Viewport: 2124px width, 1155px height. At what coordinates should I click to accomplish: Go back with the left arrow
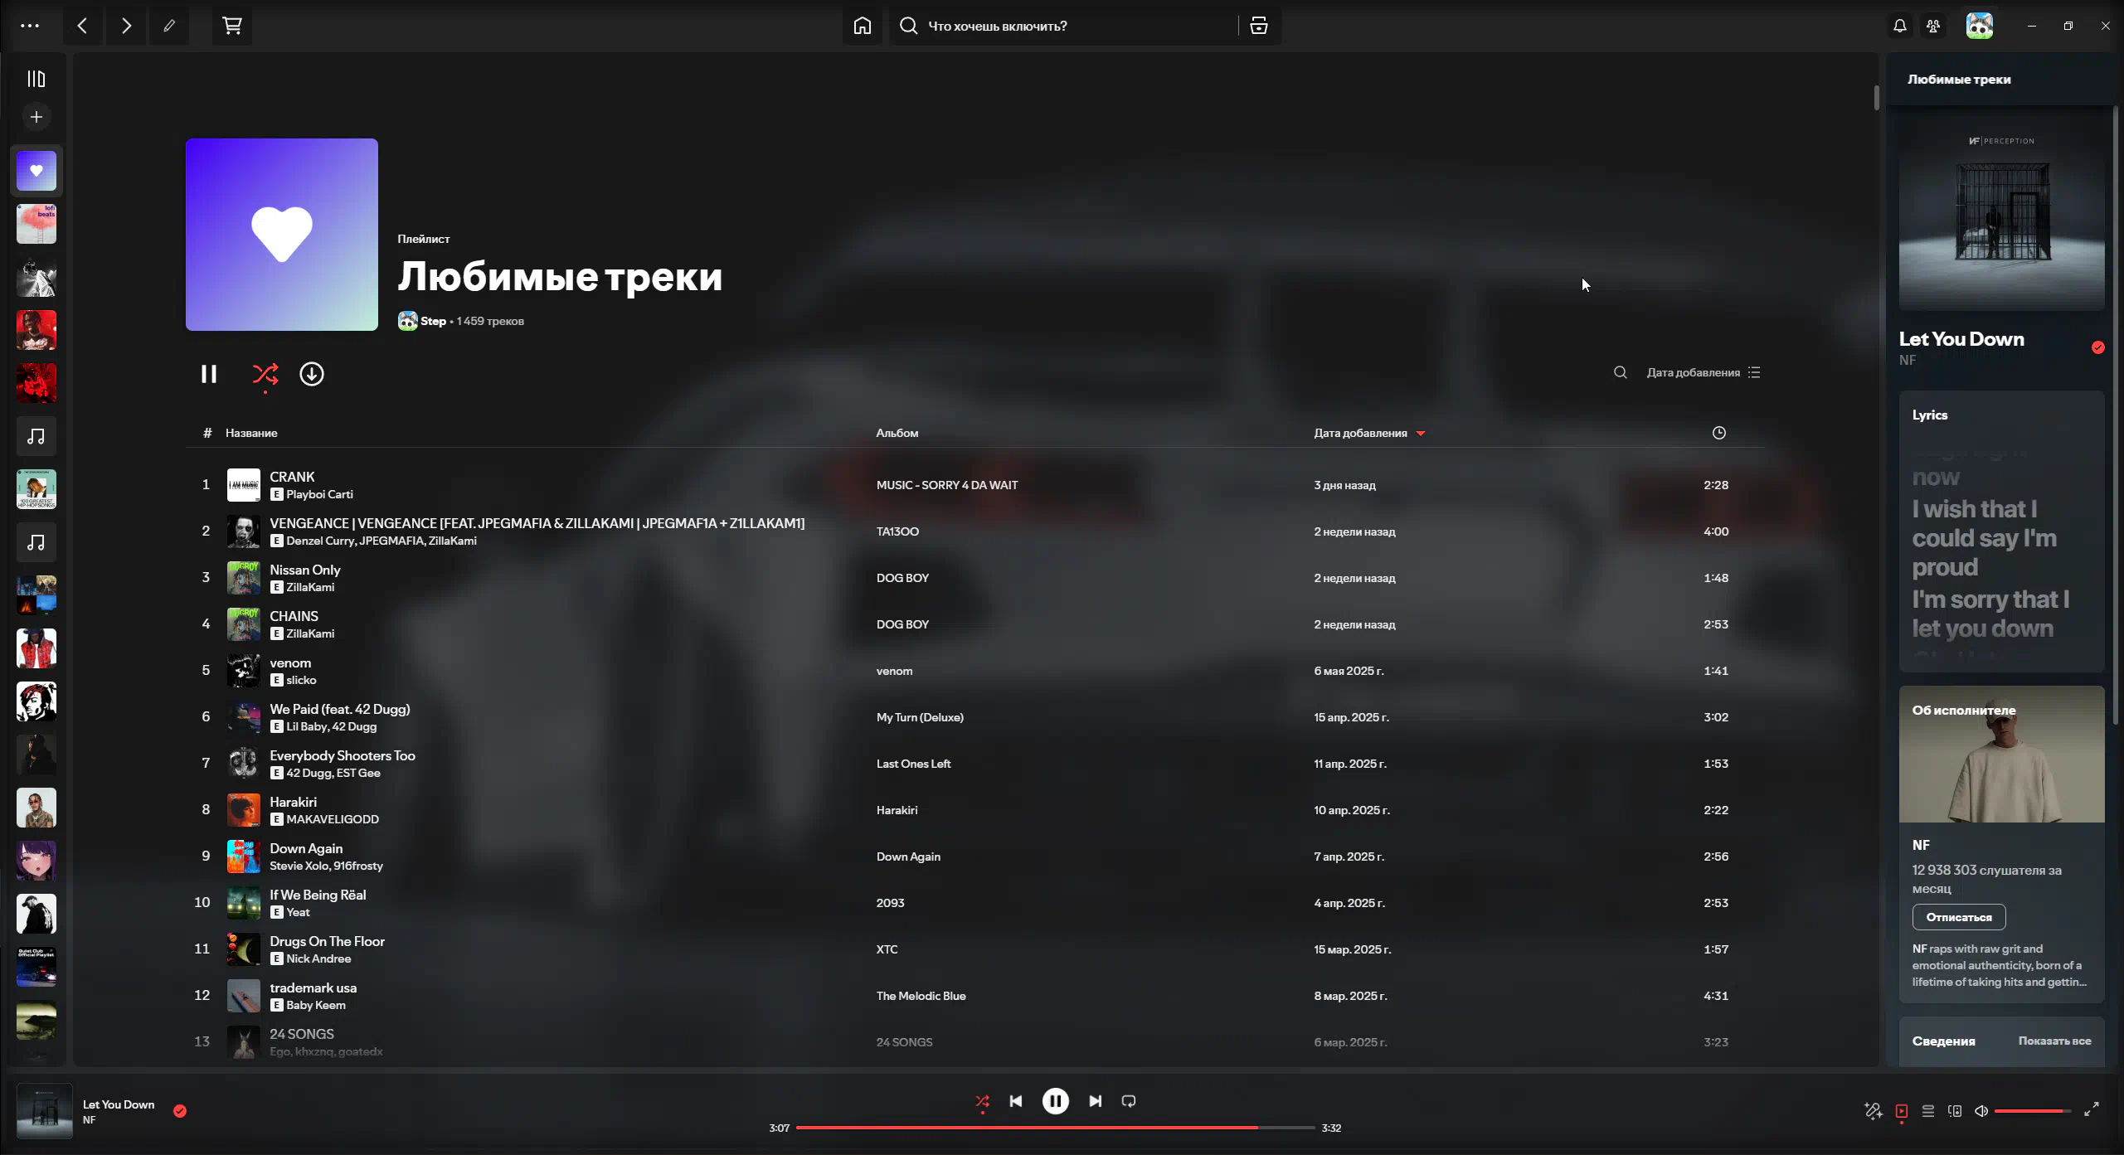[82, 26]
